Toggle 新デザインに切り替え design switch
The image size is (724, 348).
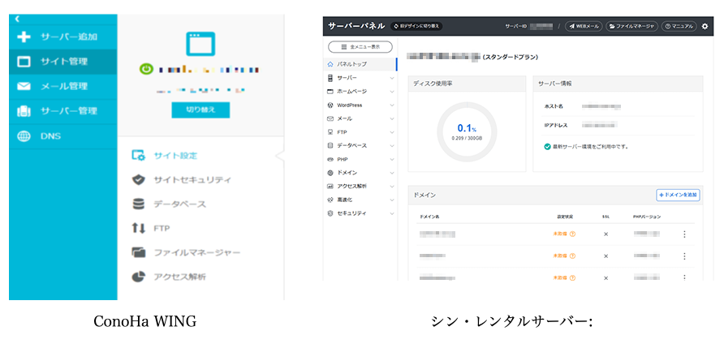pyautogui.click(x=416, y=26)
